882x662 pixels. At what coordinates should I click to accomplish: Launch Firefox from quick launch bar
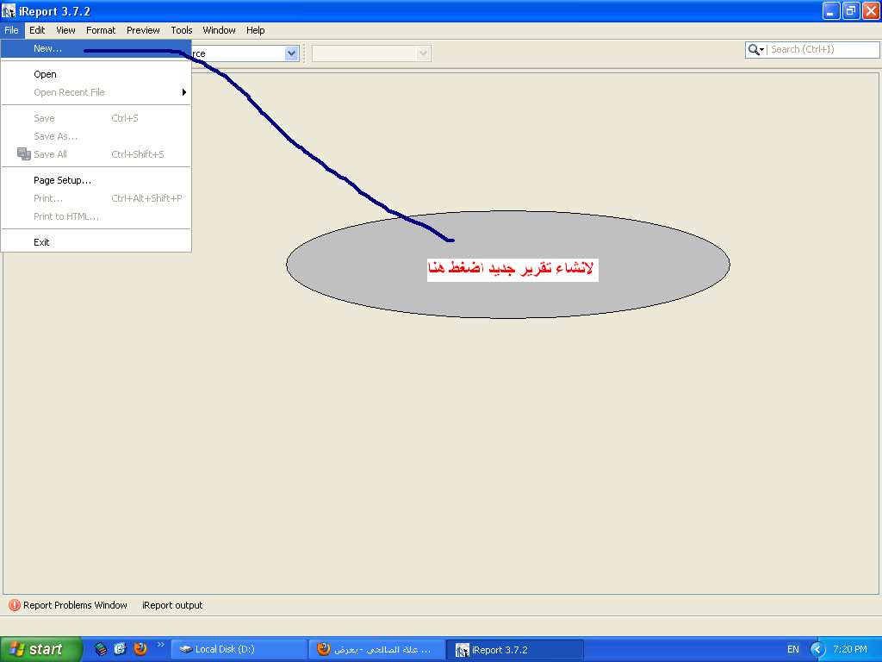click(140, 649)
